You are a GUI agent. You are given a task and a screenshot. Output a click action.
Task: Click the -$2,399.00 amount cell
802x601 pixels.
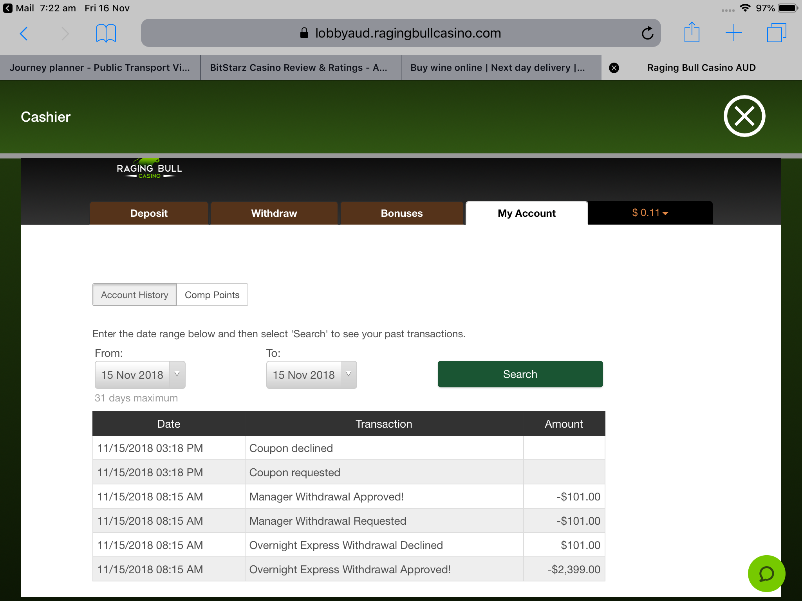point(564,569)
